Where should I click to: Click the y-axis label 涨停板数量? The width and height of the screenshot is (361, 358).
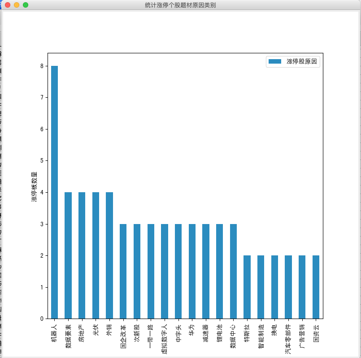pyautogui.click(x=34, y=186)
